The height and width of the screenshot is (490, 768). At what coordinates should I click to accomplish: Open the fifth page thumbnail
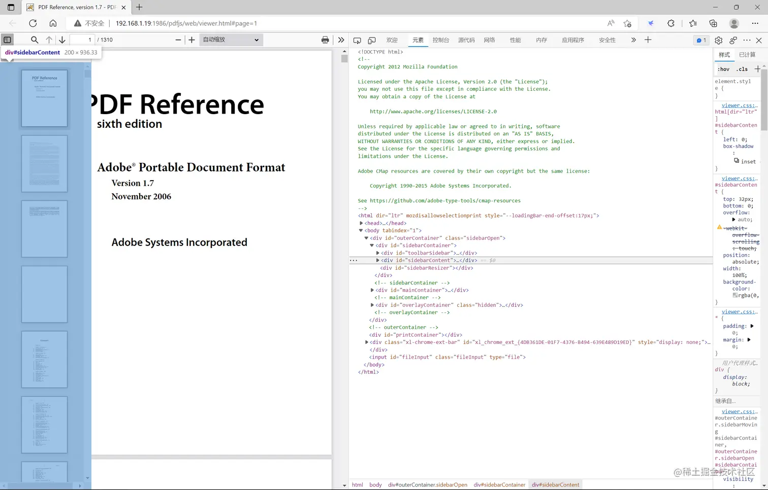[x=44, y=360]
